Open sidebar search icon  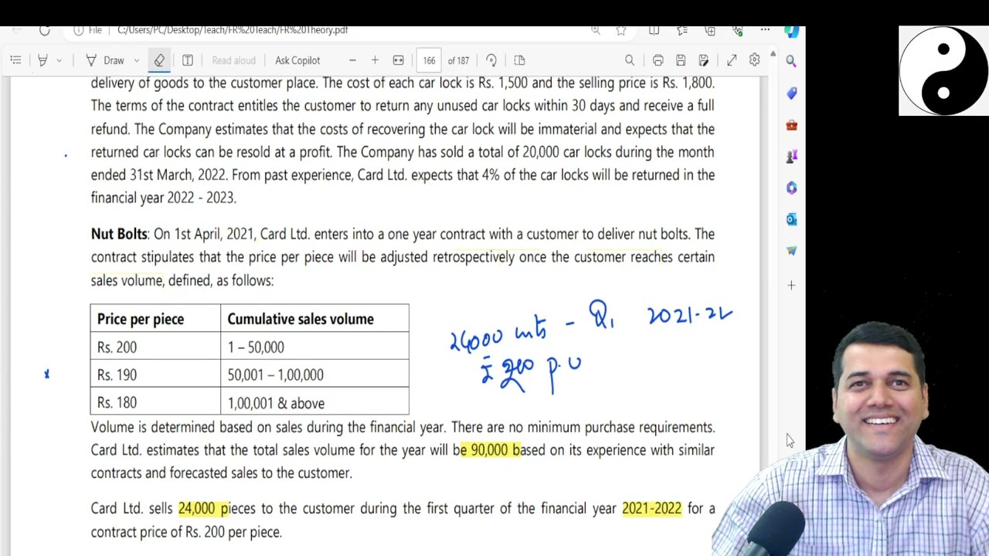click(x=791, y=60)
